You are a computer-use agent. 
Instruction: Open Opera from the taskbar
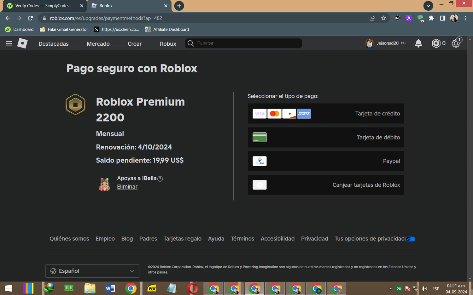pos(192,288)
